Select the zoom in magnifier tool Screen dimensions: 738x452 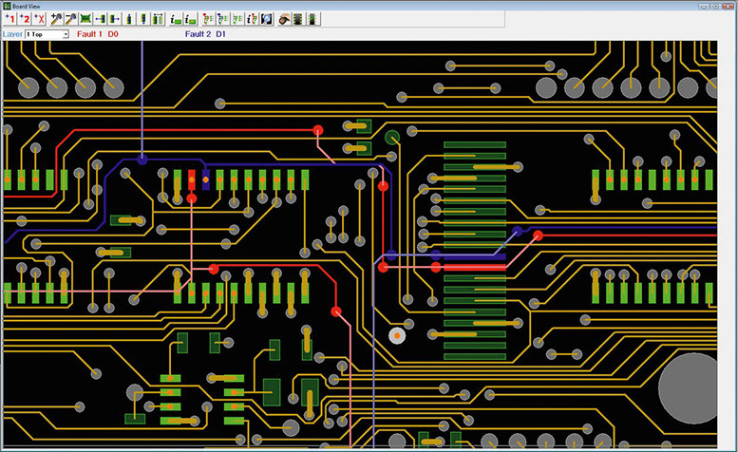(56, 19)
